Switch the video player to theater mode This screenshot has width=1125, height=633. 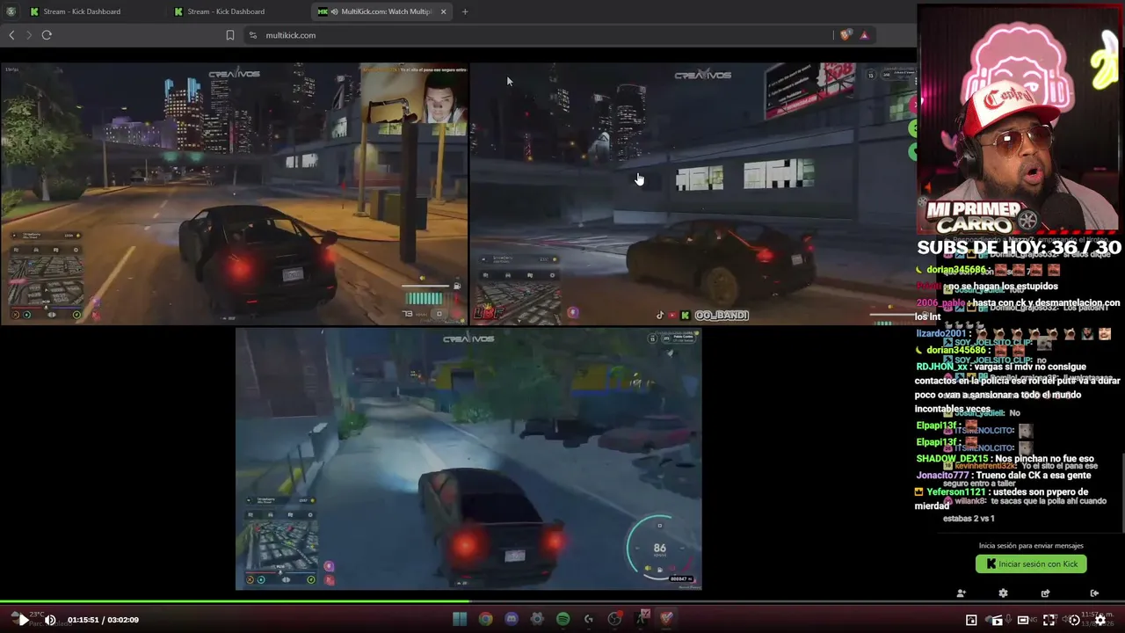click(x=1023, y=620)
